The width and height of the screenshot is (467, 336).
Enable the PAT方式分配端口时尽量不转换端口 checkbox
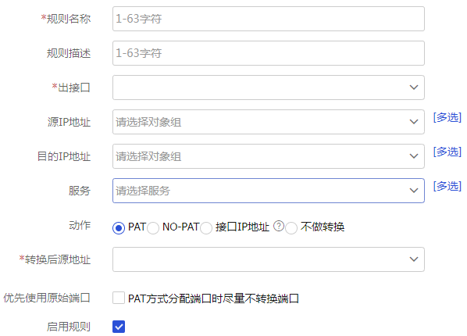pos(119,298)
